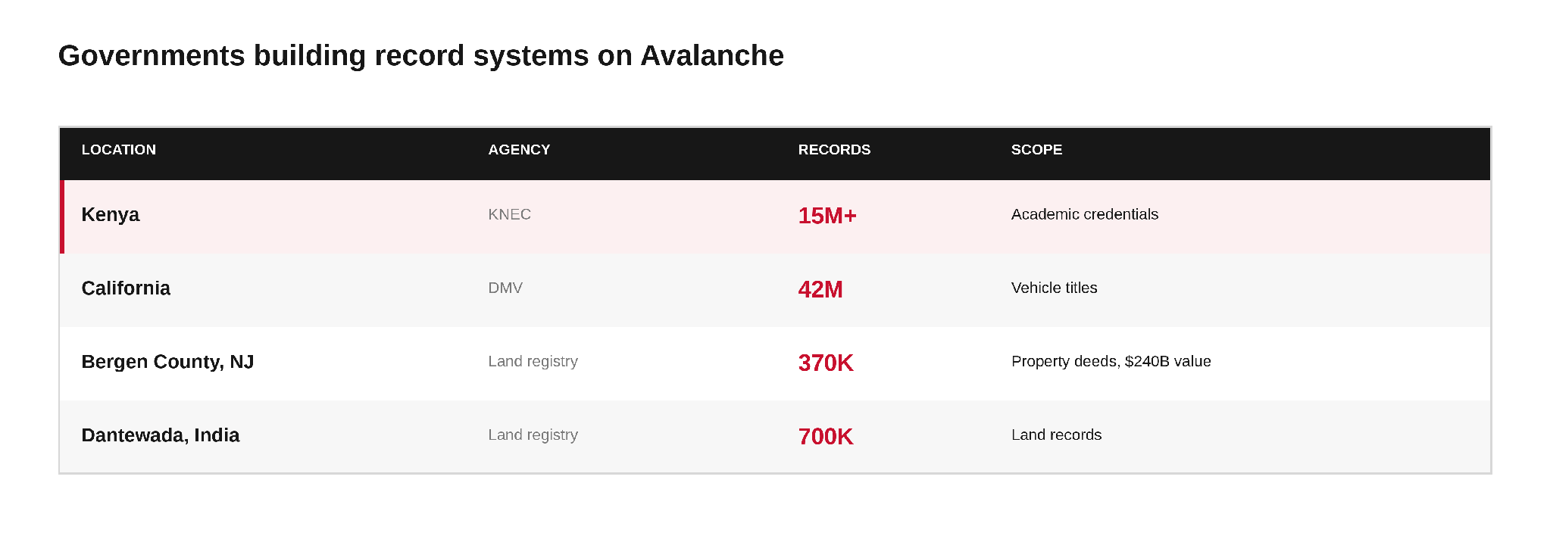Screen dimensions: 1550x542
Task: Click the 15M+ records value
Action: 827,216
